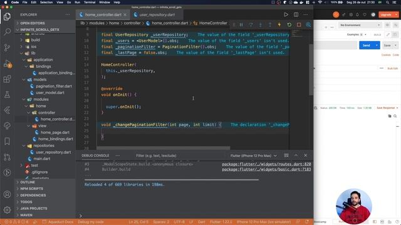Open the Terminal menu
This screenshot has height=225, width=401.
tap(90, 2)
